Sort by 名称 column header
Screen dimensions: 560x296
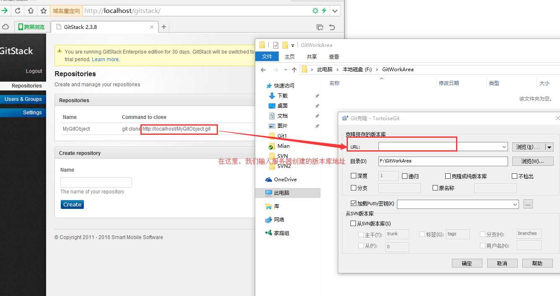click(334, 83)
